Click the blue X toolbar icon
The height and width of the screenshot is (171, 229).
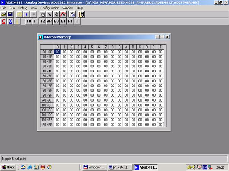pos(11,22)
